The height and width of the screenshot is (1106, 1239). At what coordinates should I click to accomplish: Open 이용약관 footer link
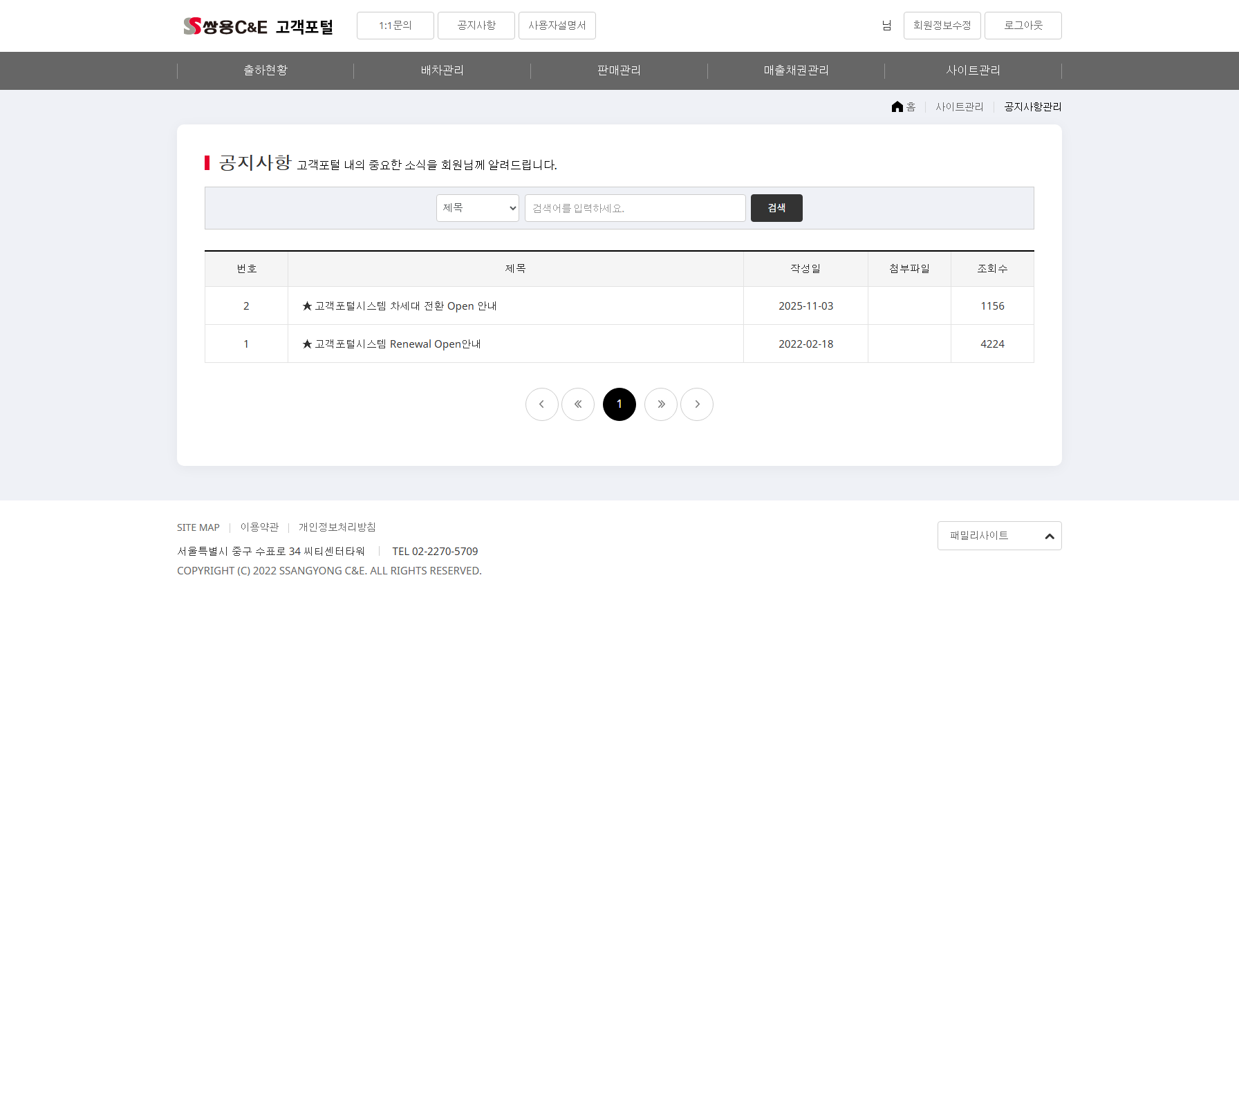coord(259,527)
